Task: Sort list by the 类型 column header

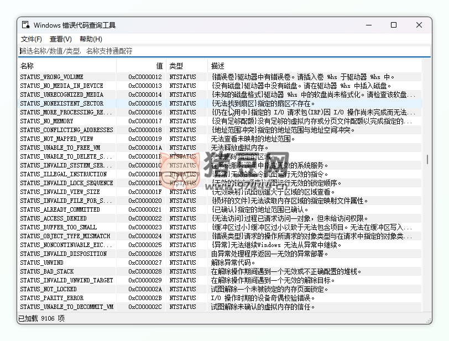Action: pos(186,66)
